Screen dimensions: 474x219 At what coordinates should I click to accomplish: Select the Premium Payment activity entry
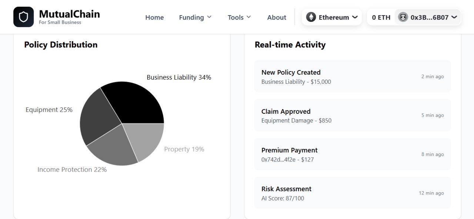pos(352,154)
